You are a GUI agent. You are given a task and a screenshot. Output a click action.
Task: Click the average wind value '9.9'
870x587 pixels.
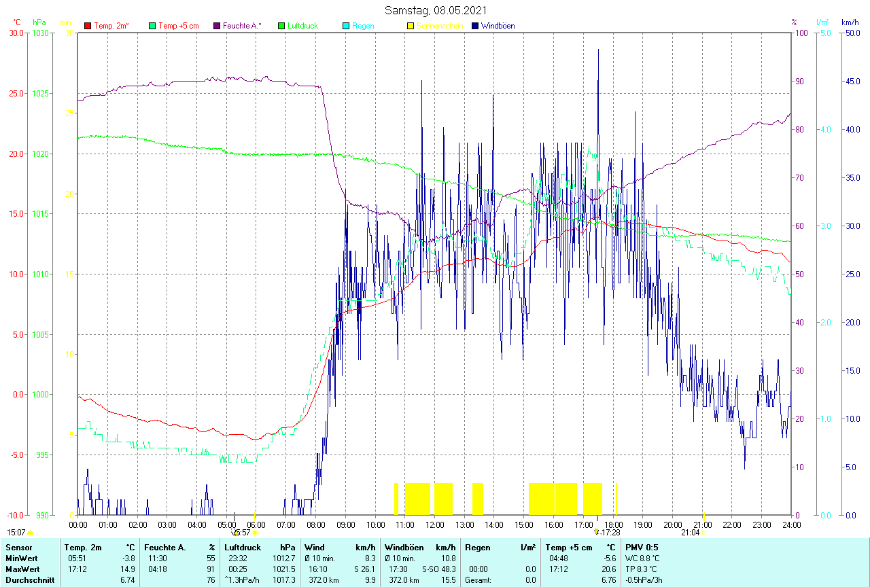(x=370, y=580)
